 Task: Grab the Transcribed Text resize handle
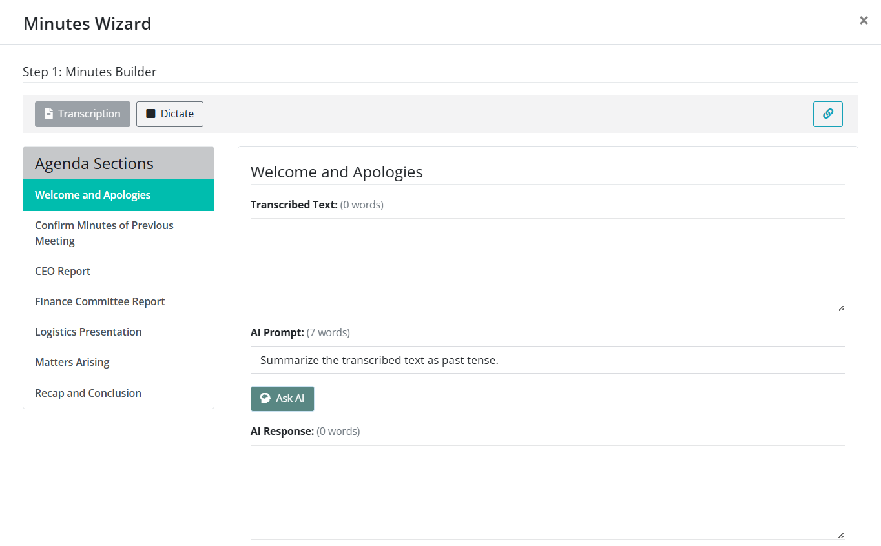840,308
